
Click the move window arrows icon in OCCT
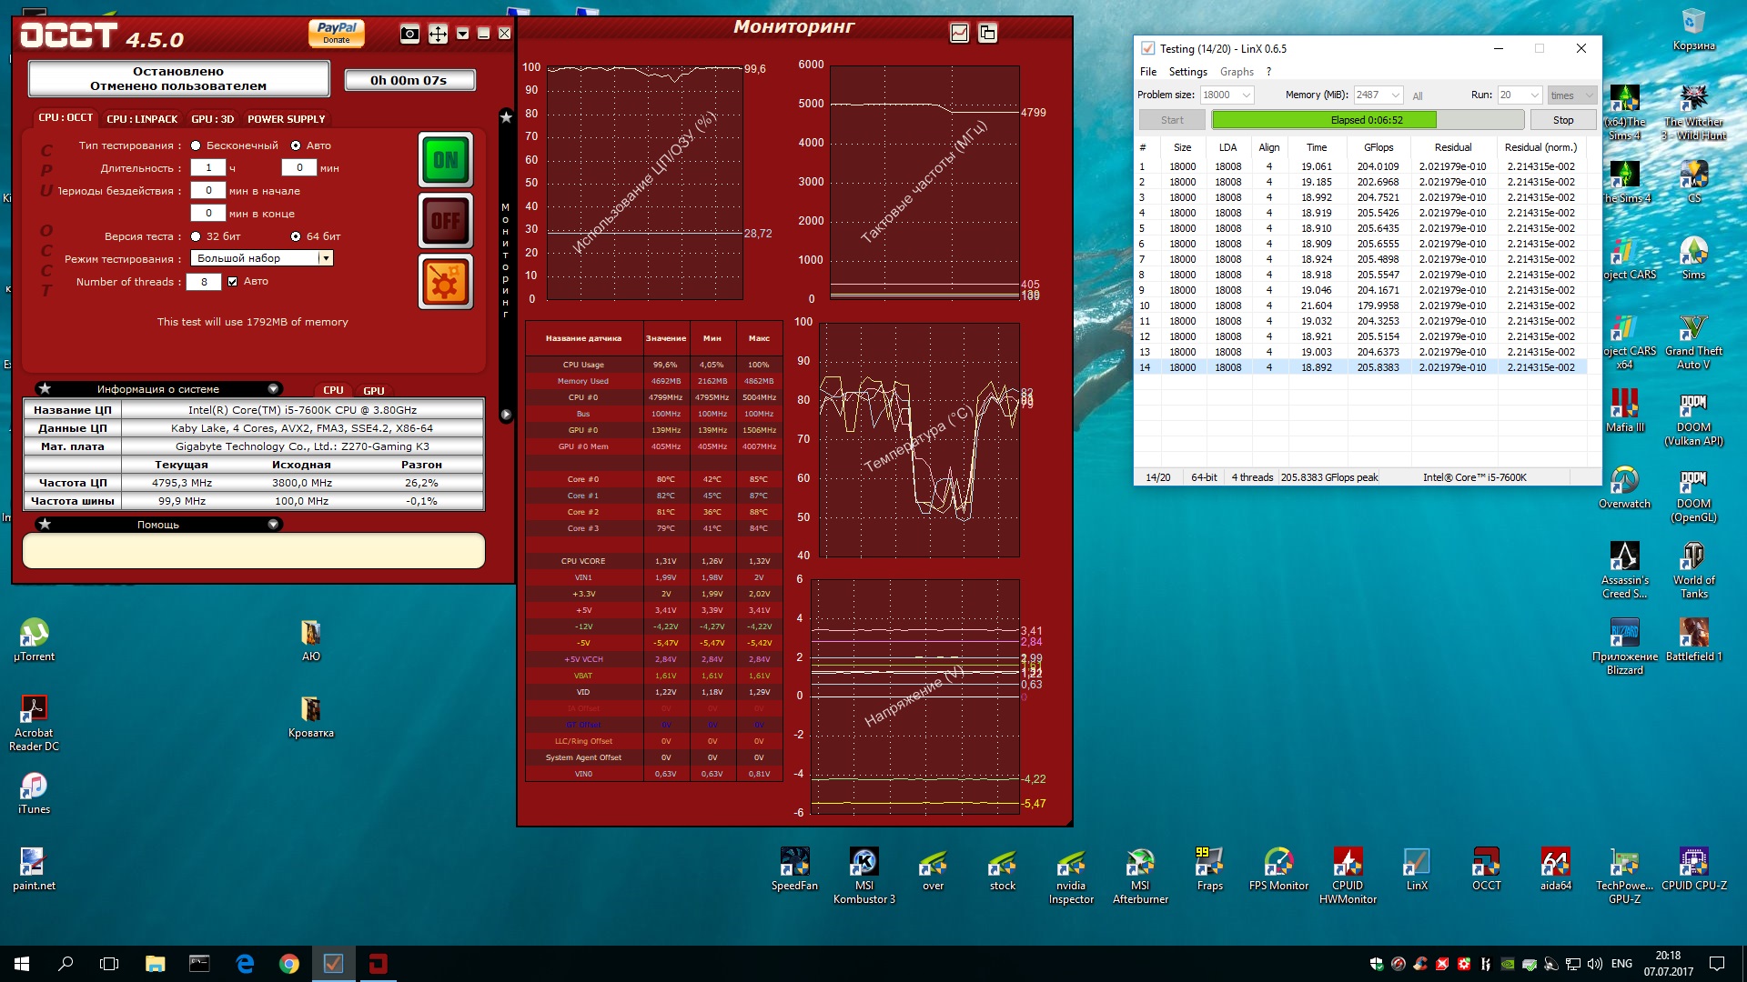point(438,35)
